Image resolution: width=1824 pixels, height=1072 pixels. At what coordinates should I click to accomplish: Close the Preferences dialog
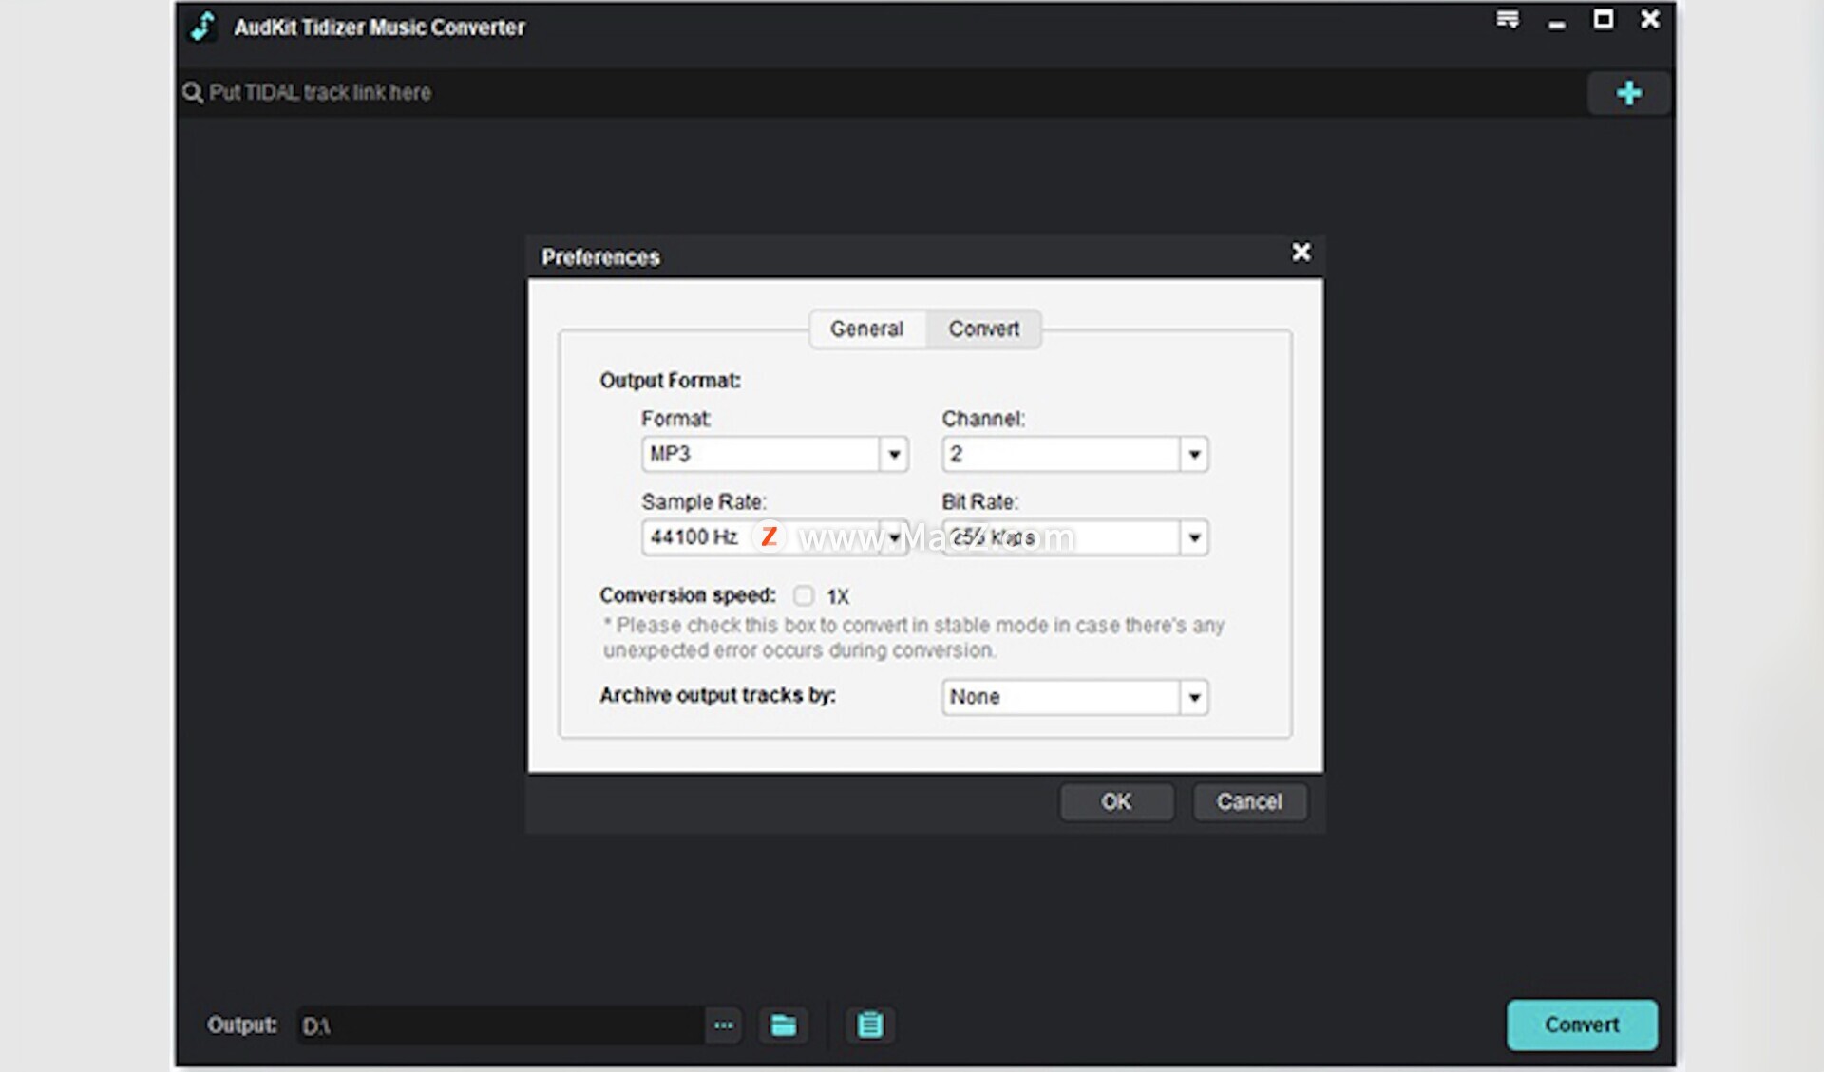1301,252
